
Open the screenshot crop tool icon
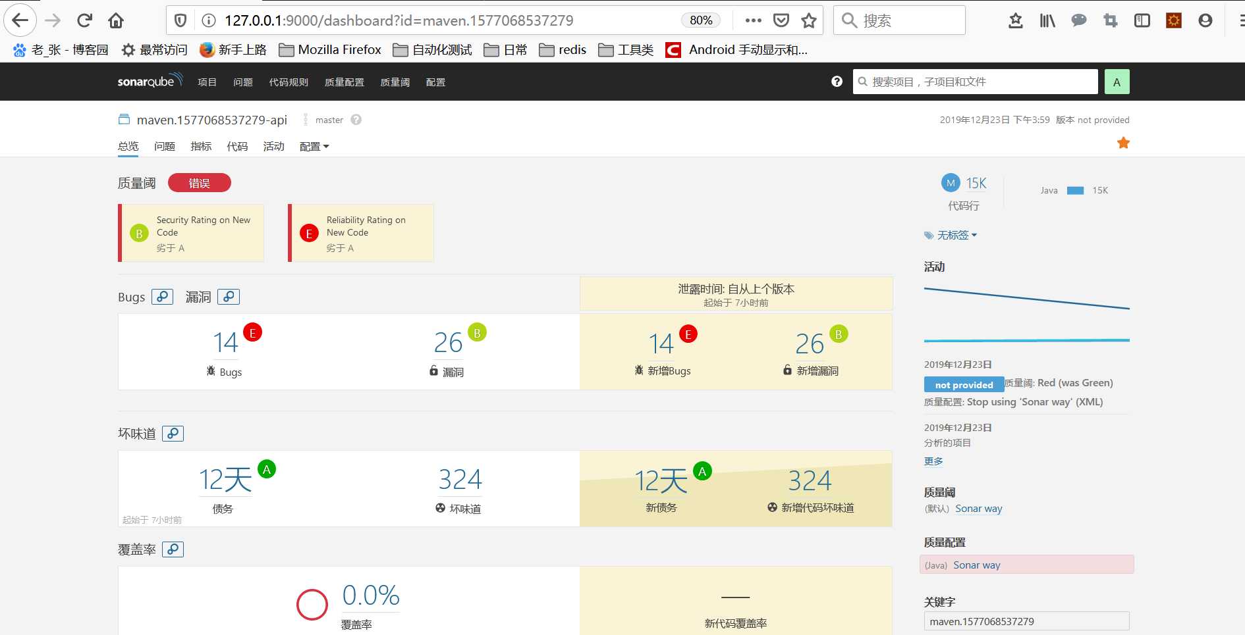1111,20
